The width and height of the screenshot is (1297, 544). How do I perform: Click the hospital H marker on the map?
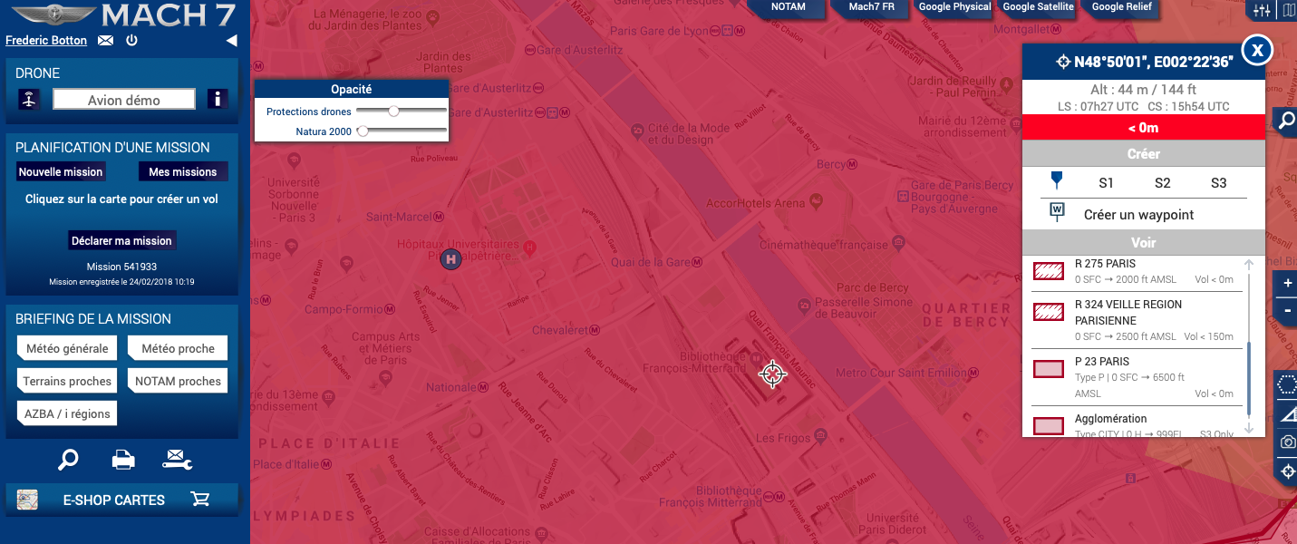(450, 259)
